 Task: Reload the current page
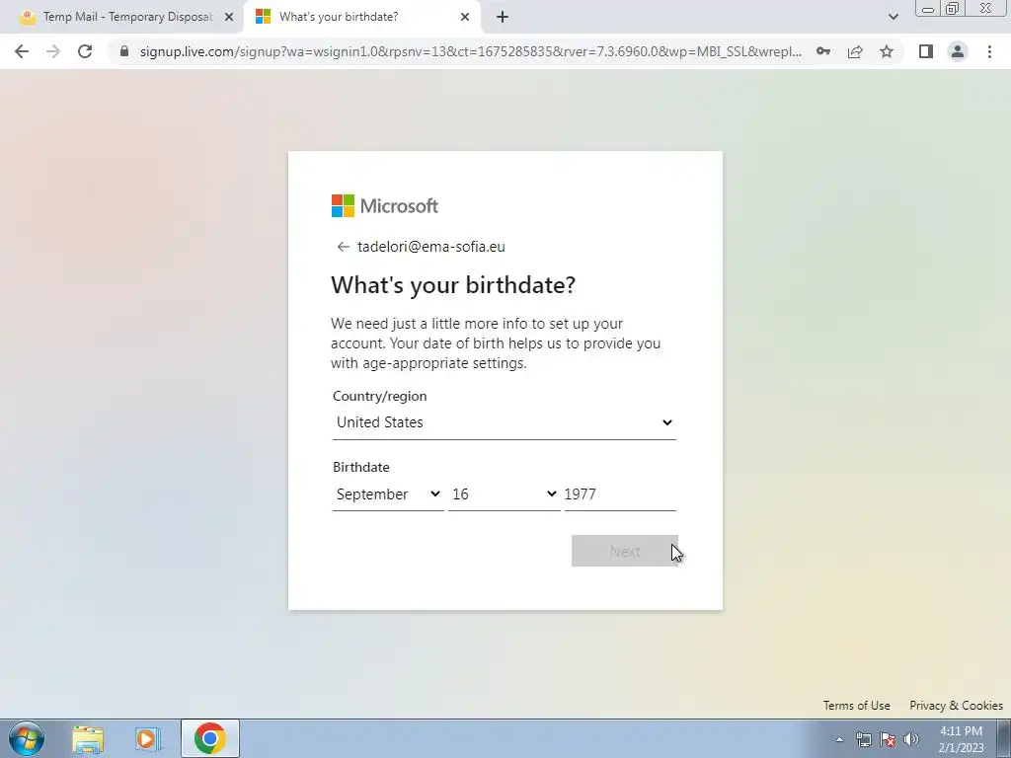point(85,51)
